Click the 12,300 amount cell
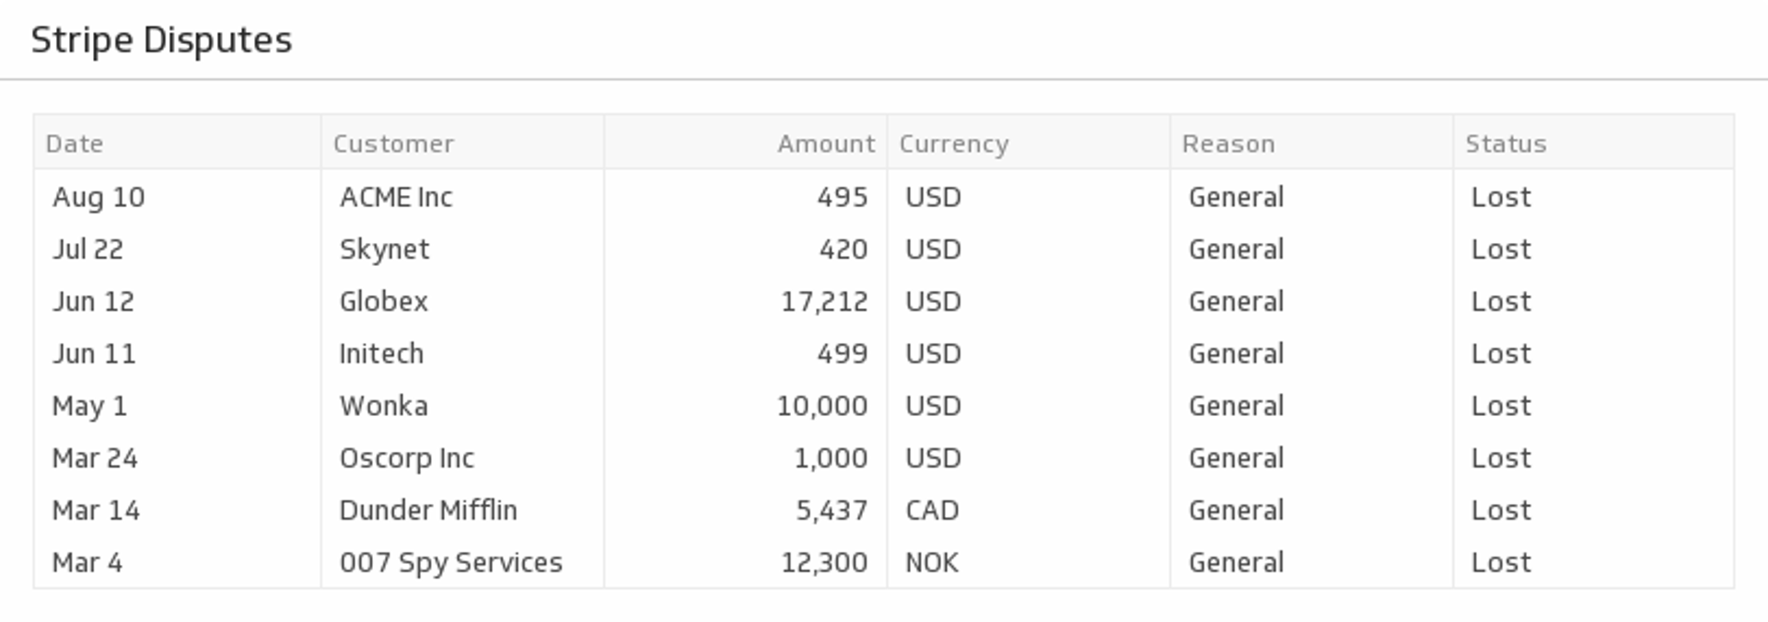Image resolution: width=1768 pixels, height=622 pixels. pos(824,562)
